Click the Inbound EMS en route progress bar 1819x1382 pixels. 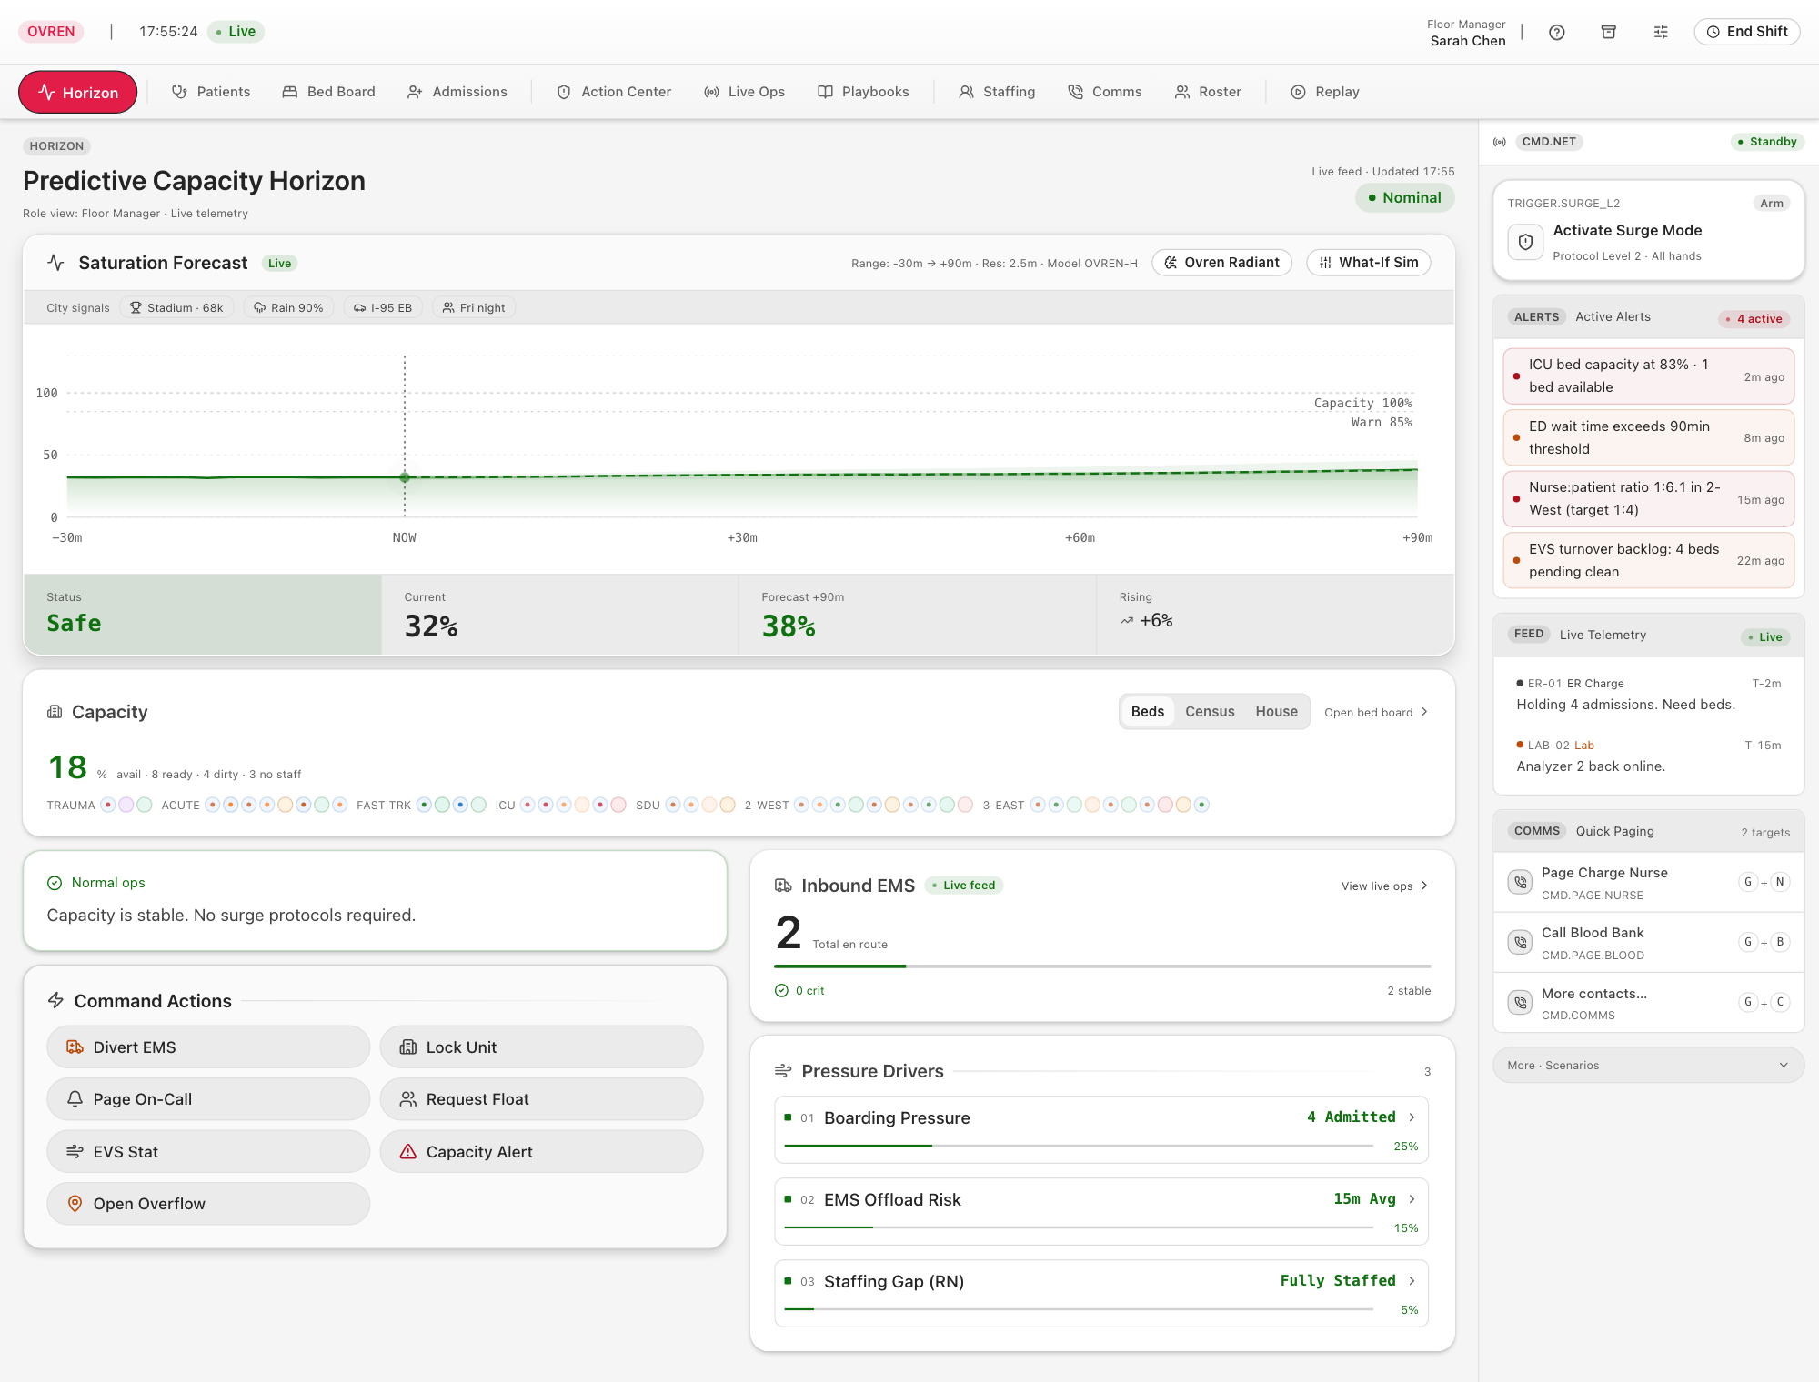click(1102, 966)
